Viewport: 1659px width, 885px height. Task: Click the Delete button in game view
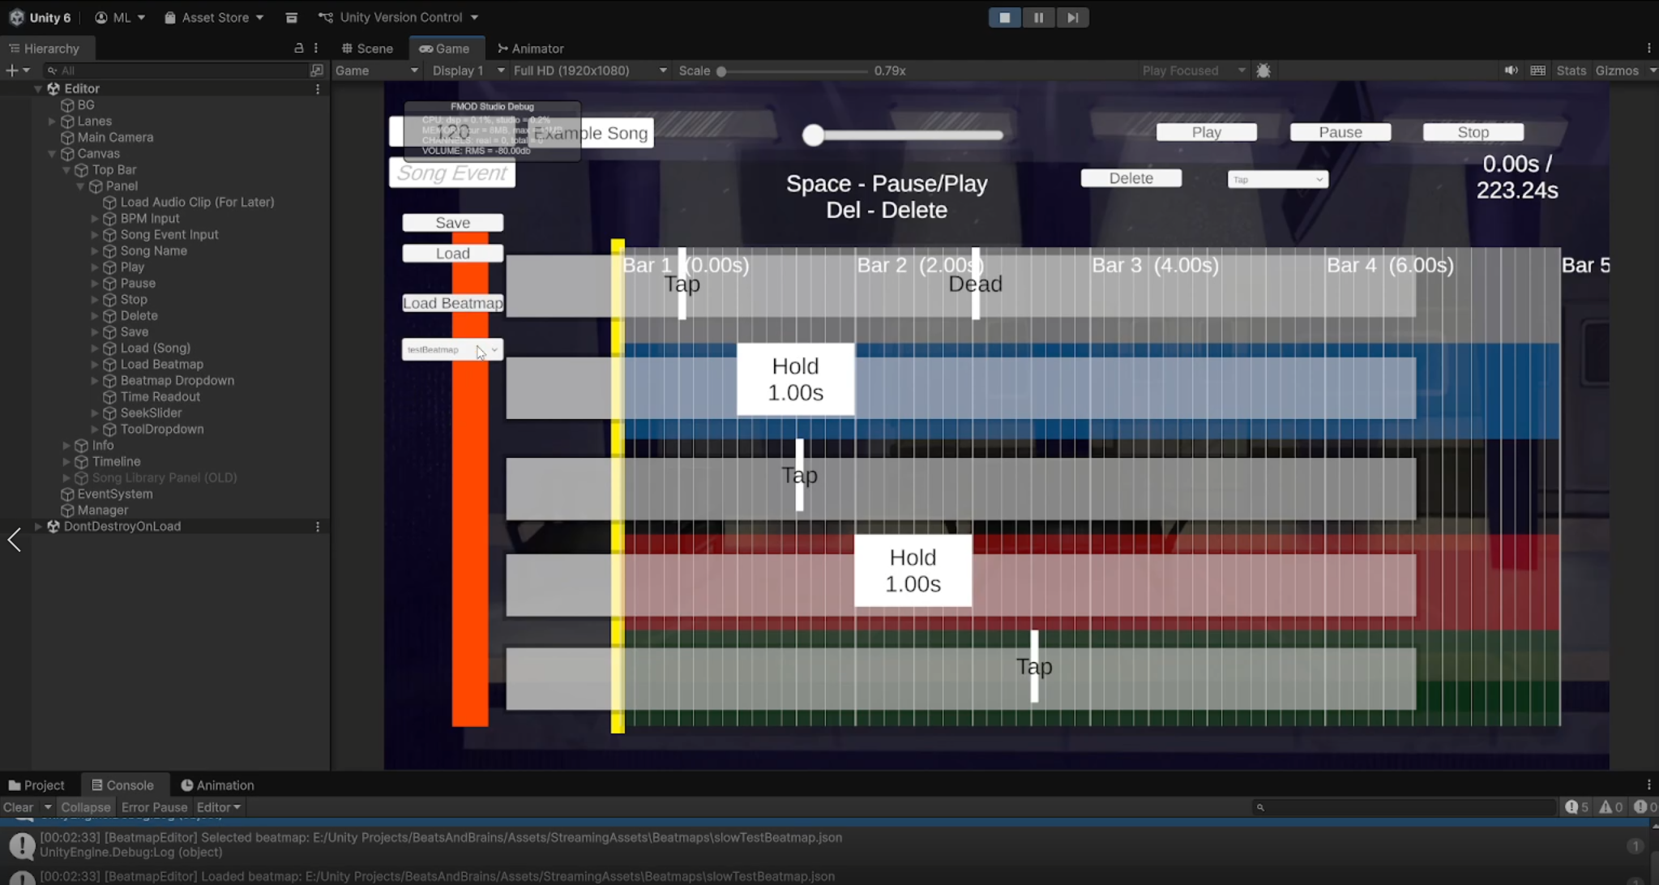tap(1131, 178)
